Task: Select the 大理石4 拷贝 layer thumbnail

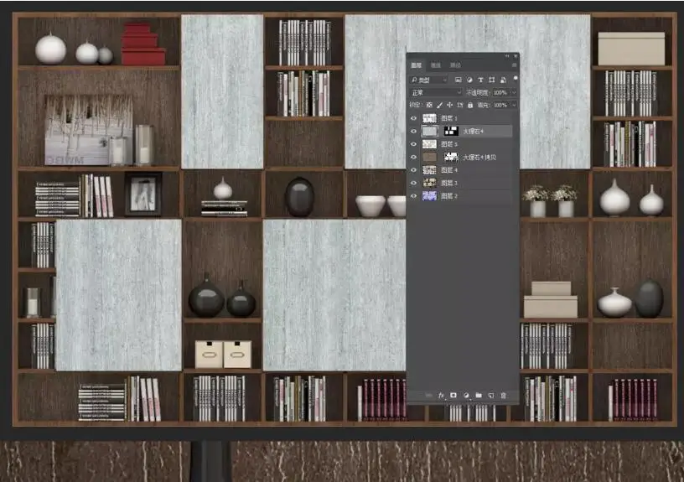Action: [x=429, y=157]
